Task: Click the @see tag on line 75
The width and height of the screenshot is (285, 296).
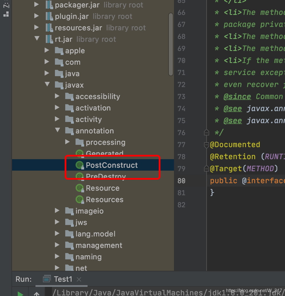Action: click(x=233, y=121)
